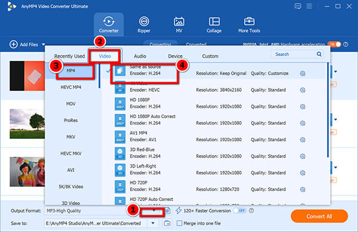Open the Save to path dropdown
Viewport: 358px width, 232px height.
tap(153, 223)
